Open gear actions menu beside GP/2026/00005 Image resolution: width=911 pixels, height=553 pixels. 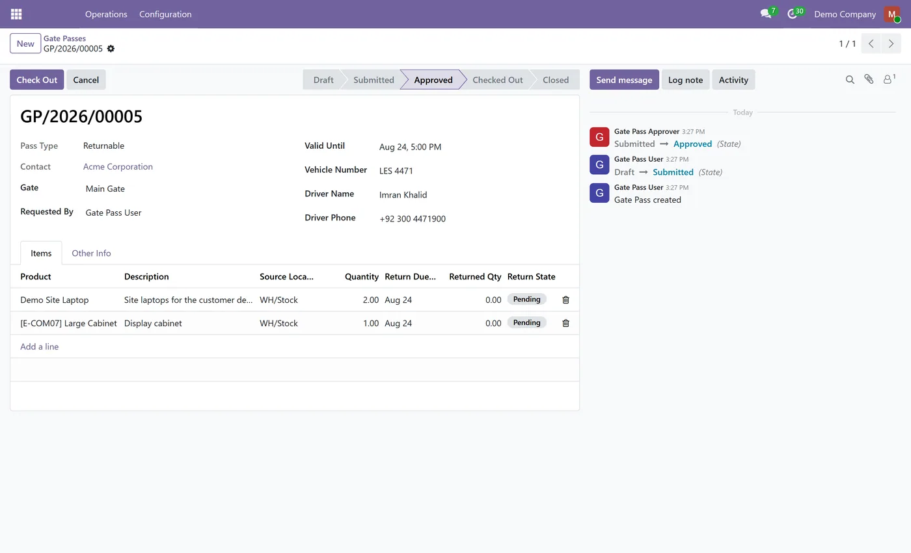click(x=111, y=49)
